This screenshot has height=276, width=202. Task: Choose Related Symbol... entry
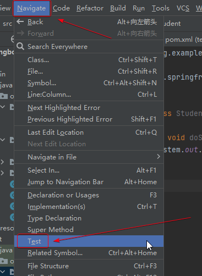(x=89, y=253)
